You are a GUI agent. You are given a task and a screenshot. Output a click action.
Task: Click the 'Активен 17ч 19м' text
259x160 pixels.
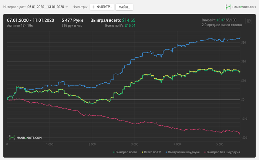click(20, 25)
